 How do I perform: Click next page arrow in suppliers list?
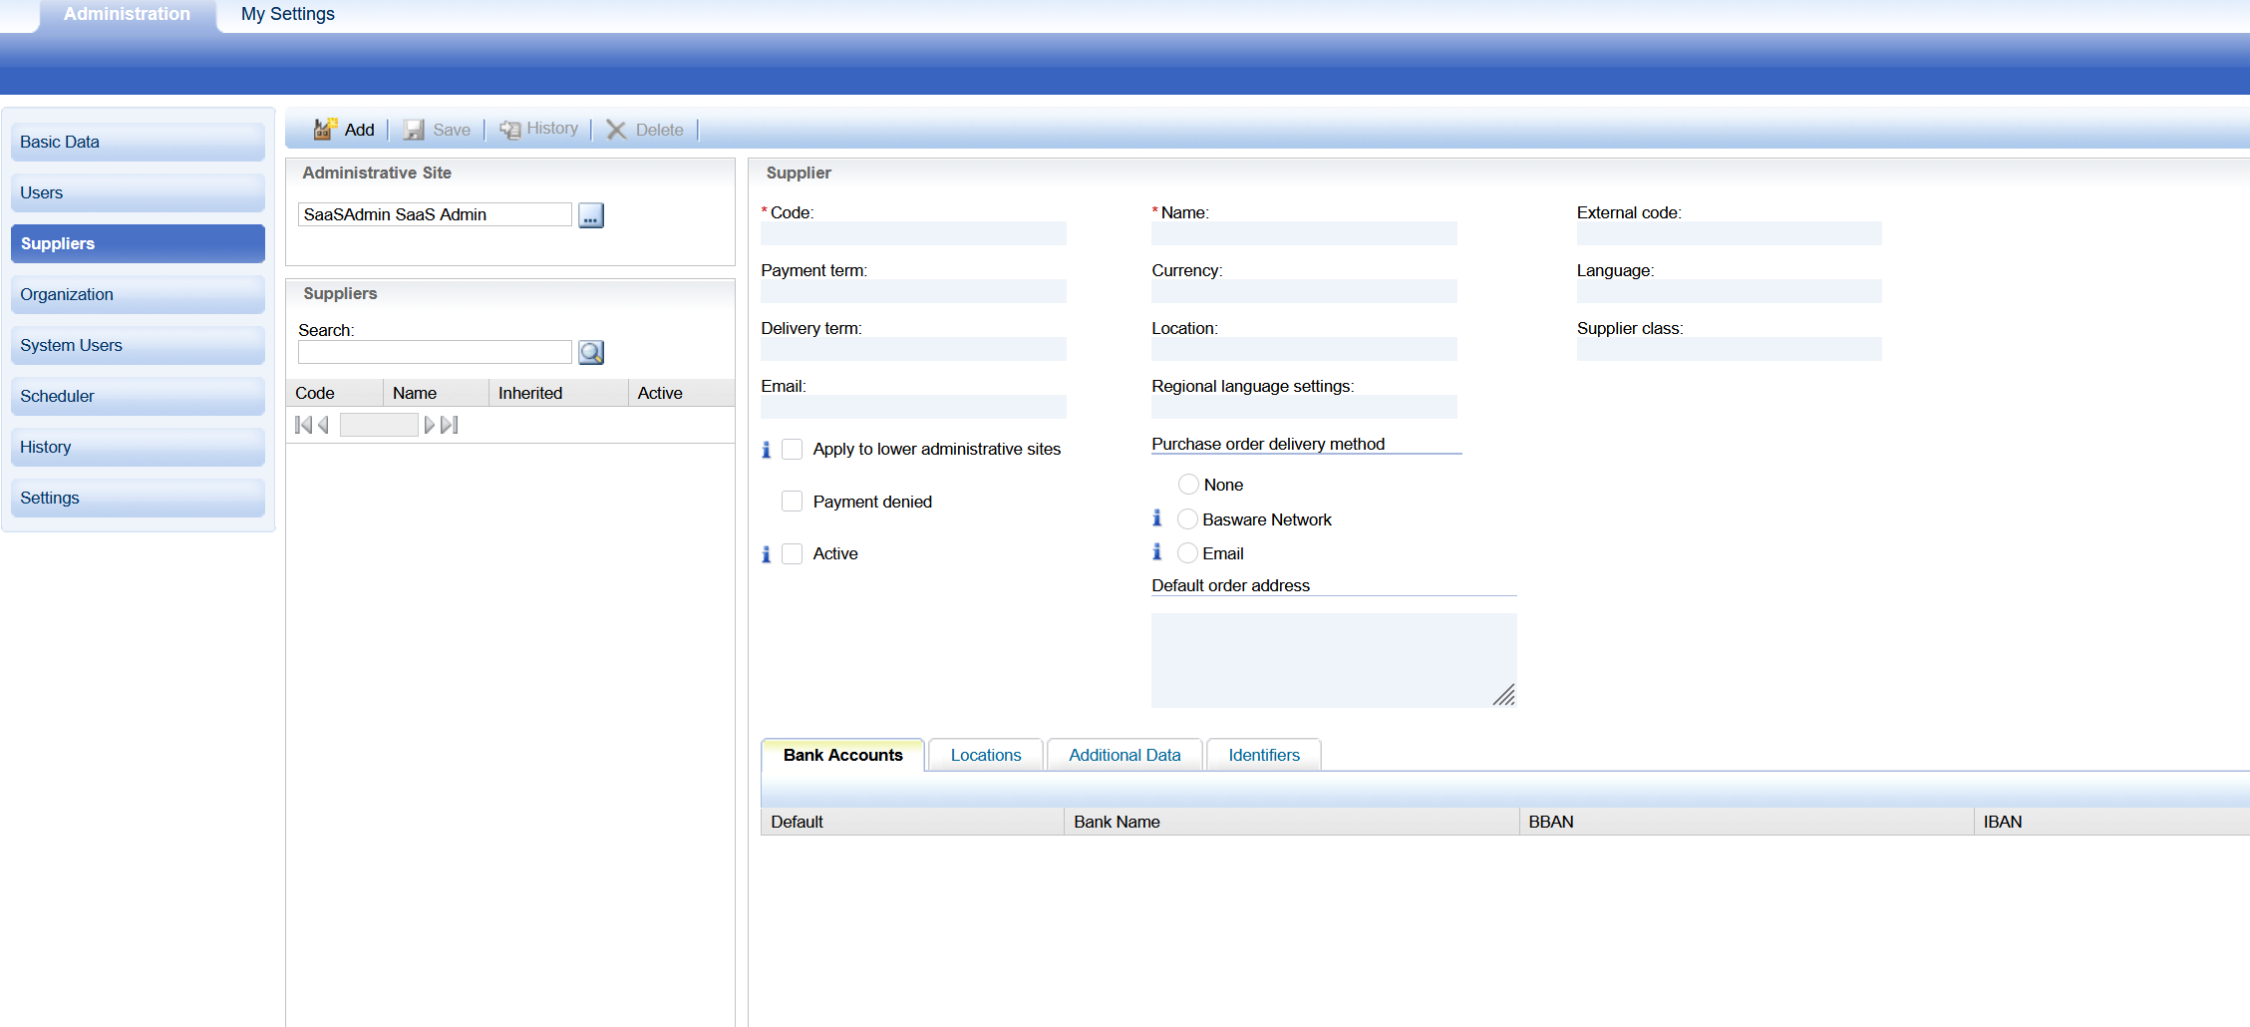tap(430, 426)
